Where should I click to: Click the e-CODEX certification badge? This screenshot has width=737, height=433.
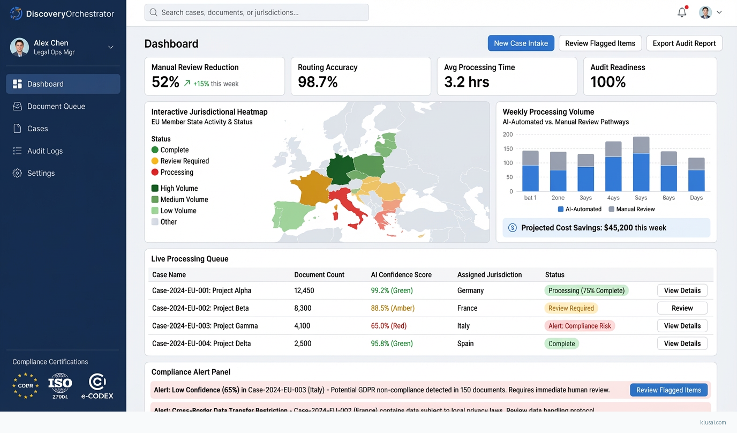tap(97, 386)
